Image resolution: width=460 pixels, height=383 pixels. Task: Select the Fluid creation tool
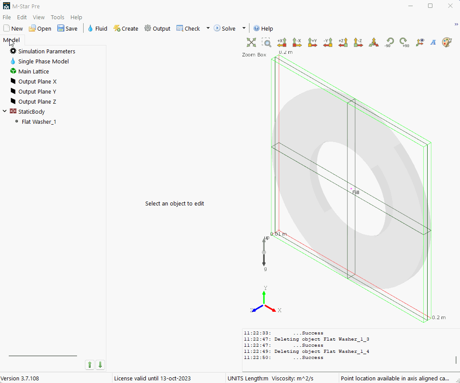(x=97, y=28)
